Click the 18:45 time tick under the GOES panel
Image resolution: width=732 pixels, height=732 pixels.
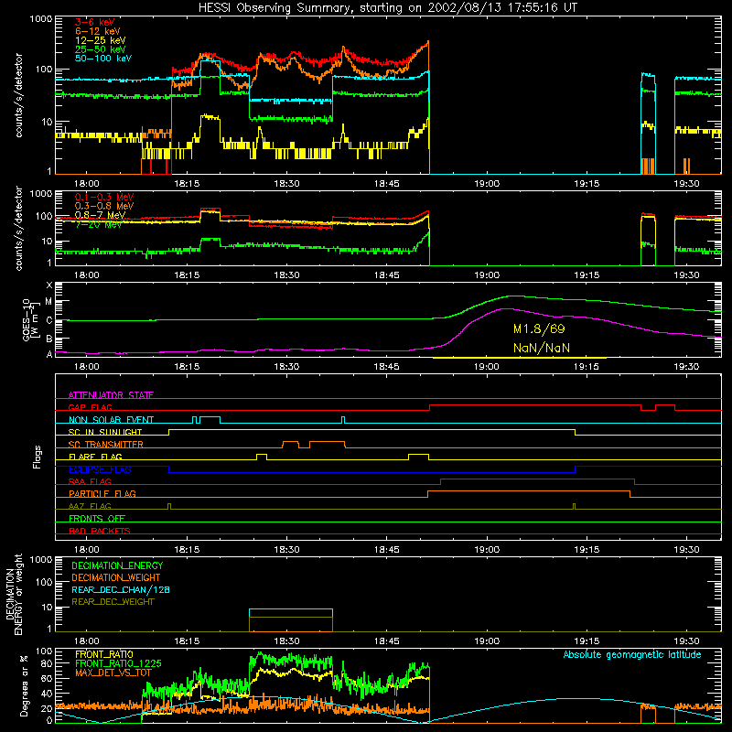pyautogui.click(x=386, y=367)
